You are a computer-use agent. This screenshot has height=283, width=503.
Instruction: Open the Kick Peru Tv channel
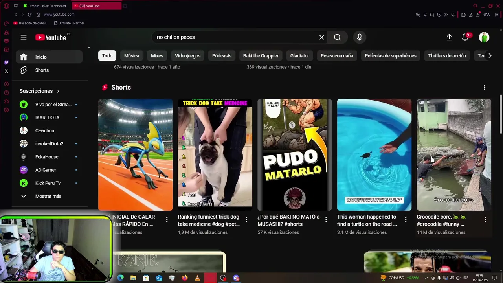pos(49,183)
